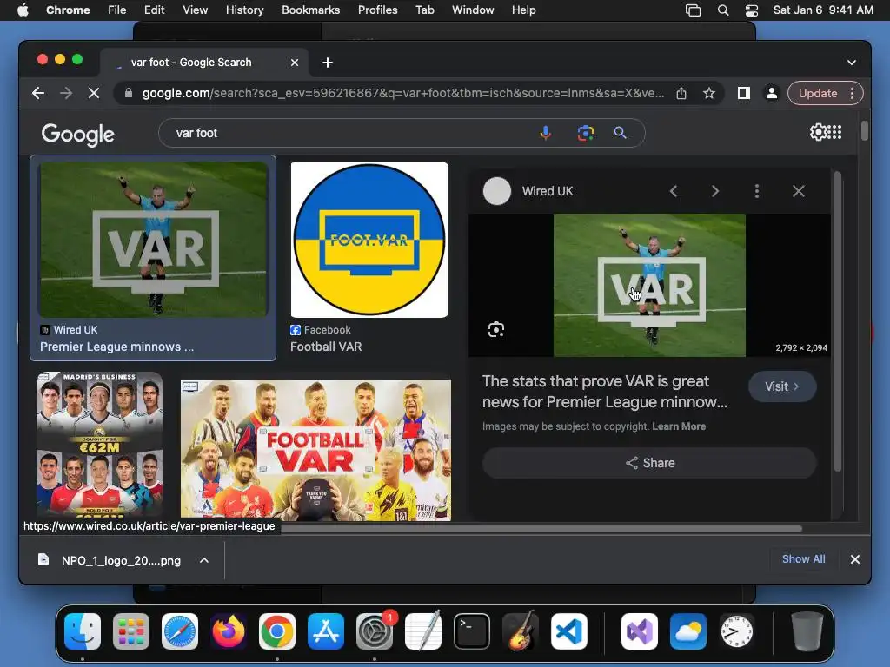Open the File menu
The height and width of the screenshot is (667, 890).
point(117,10)
